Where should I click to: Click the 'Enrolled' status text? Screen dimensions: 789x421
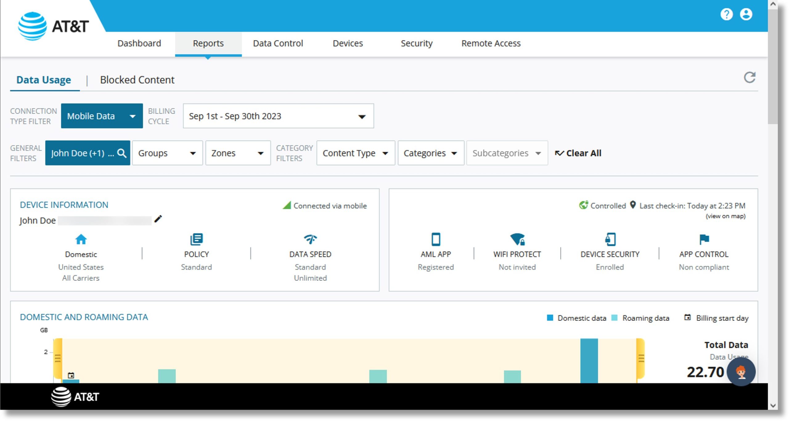pyautogui.click(x=610, y=267)
